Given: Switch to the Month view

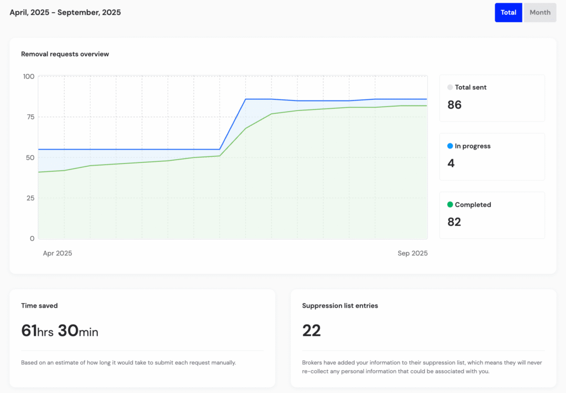Looking at the screenshot, I should point(539,13).
